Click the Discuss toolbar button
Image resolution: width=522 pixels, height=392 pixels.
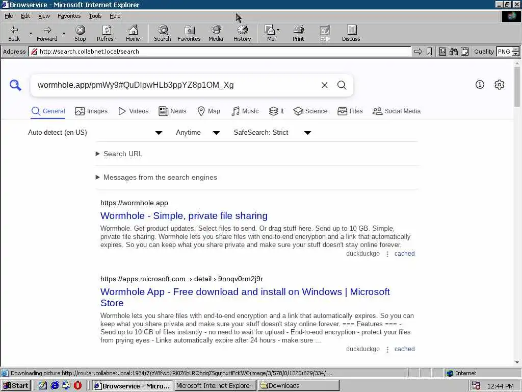(x=351, y=33)
